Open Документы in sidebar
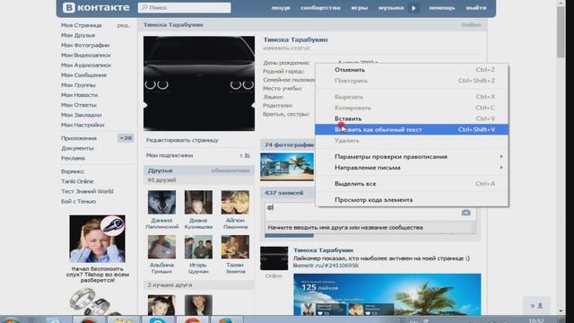 (77, 148)
